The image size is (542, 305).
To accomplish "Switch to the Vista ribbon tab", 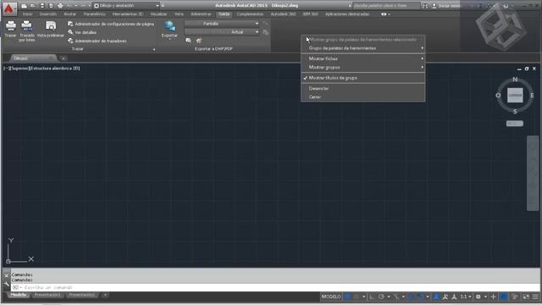I will 179,14.
